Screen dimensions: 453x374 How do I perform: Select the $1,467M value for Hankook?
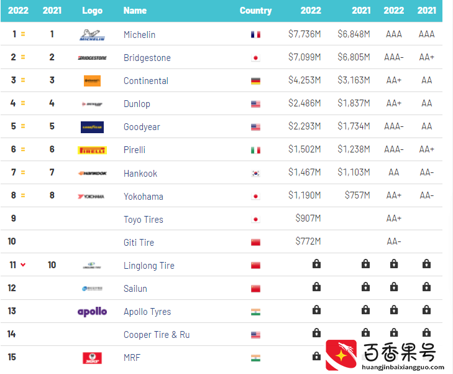[304, 172]
